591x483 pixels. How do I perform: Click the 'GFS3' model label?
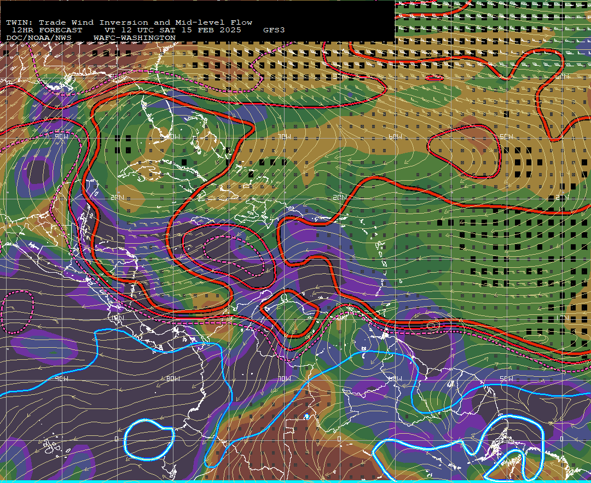pyautogui.click(x=274, y=30)
